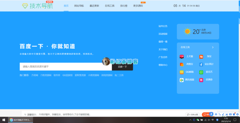
Task: Switch theme with 切换主题 button
Action: (x=193, y=115)
